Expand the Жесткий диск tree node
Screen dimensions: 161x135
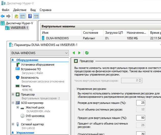[x=18, y=107]
